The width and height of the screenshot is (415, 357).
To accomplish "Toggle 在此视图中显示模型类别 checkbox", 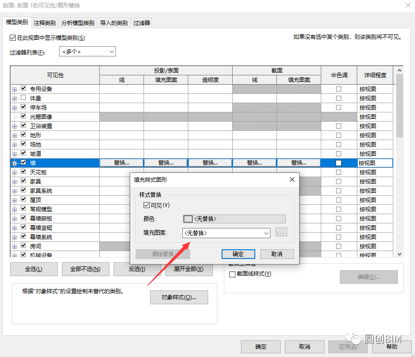I will click(13, 38).
